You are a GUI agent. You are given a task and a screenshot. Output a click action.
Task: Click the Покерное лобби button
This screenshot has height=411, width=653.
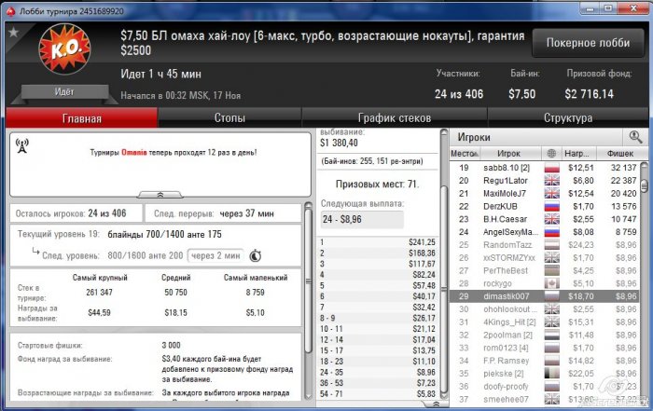pos(588,43)
